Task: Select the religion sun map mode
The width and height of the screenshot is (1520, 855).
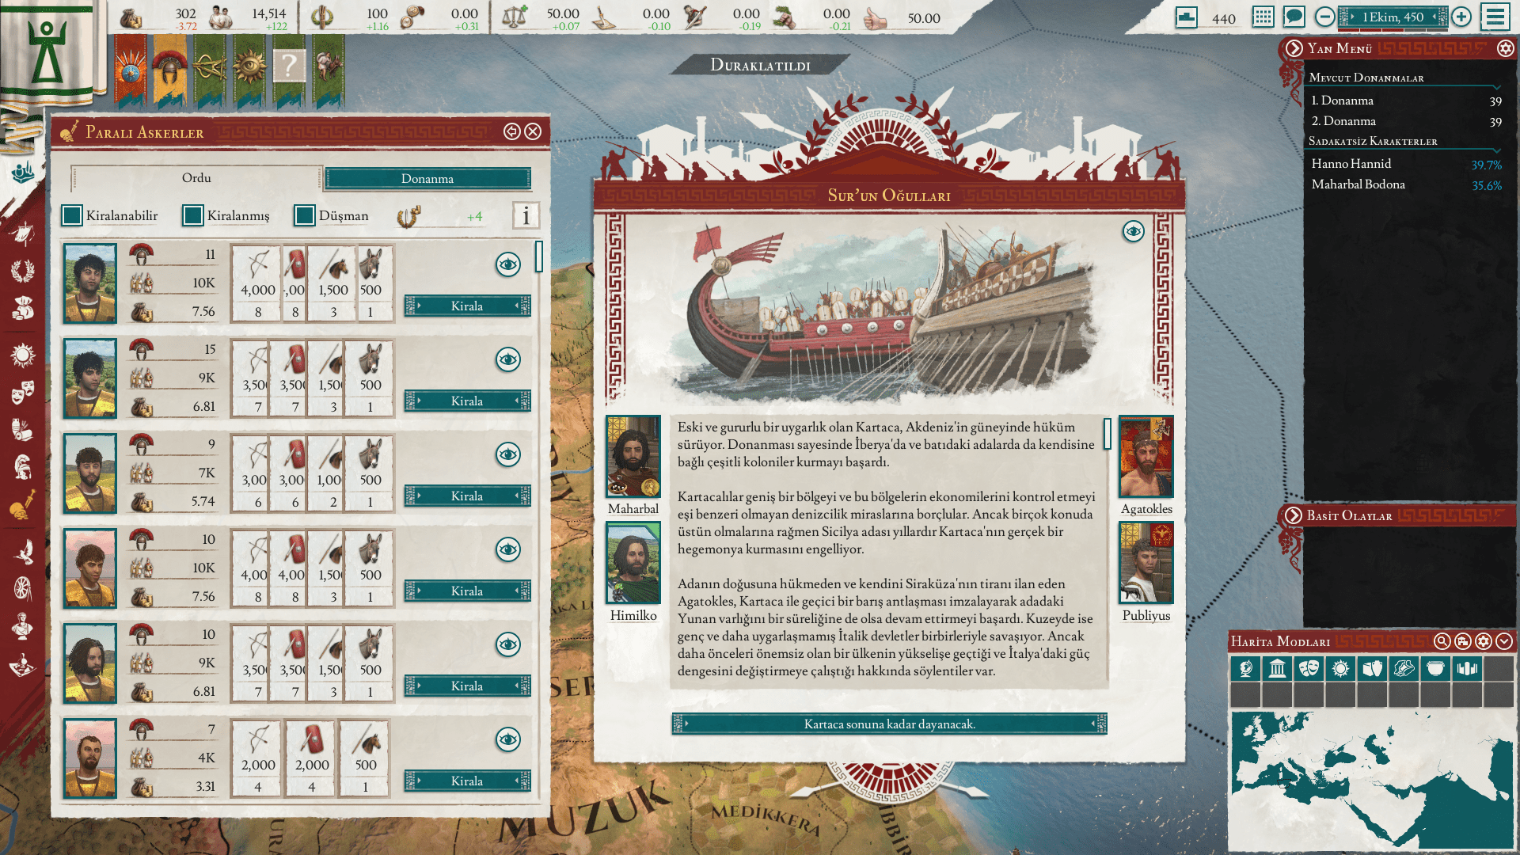Action: (x=1340, y=669)
